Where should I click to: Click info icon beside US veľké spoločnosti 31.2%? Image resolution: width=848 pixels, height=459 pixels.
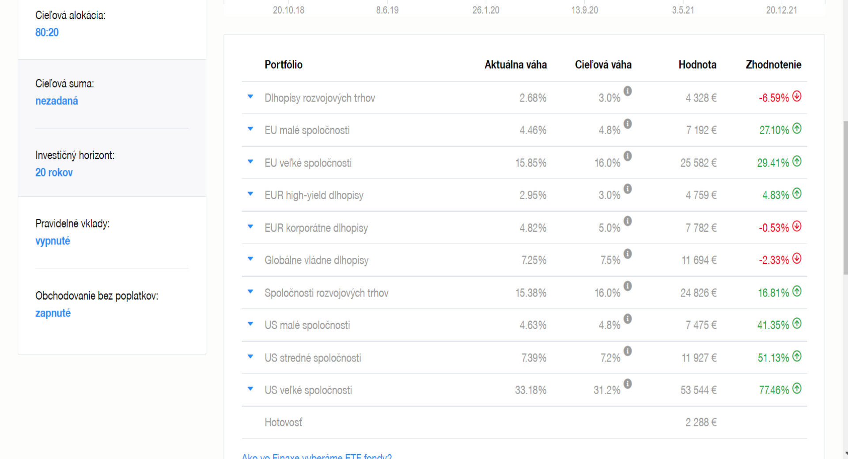(628, 384)
